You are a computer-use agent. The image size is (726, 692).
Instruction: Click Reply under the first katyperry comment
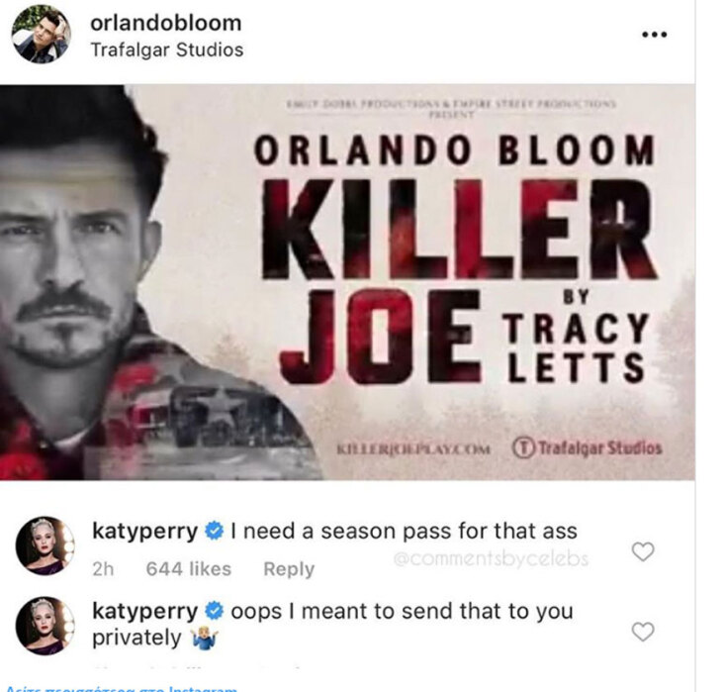(289, 568)
